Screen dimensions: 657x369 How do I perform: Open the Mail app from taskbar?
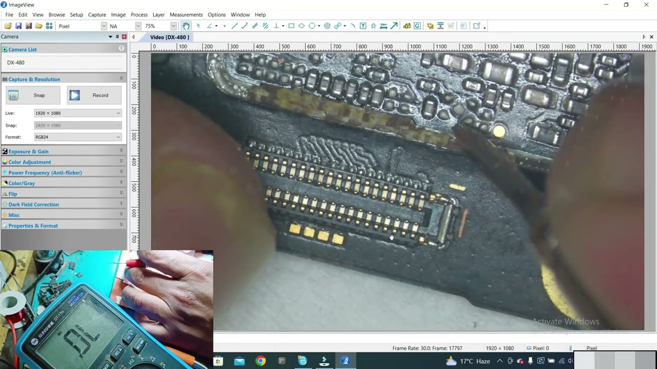click(239, 361)
